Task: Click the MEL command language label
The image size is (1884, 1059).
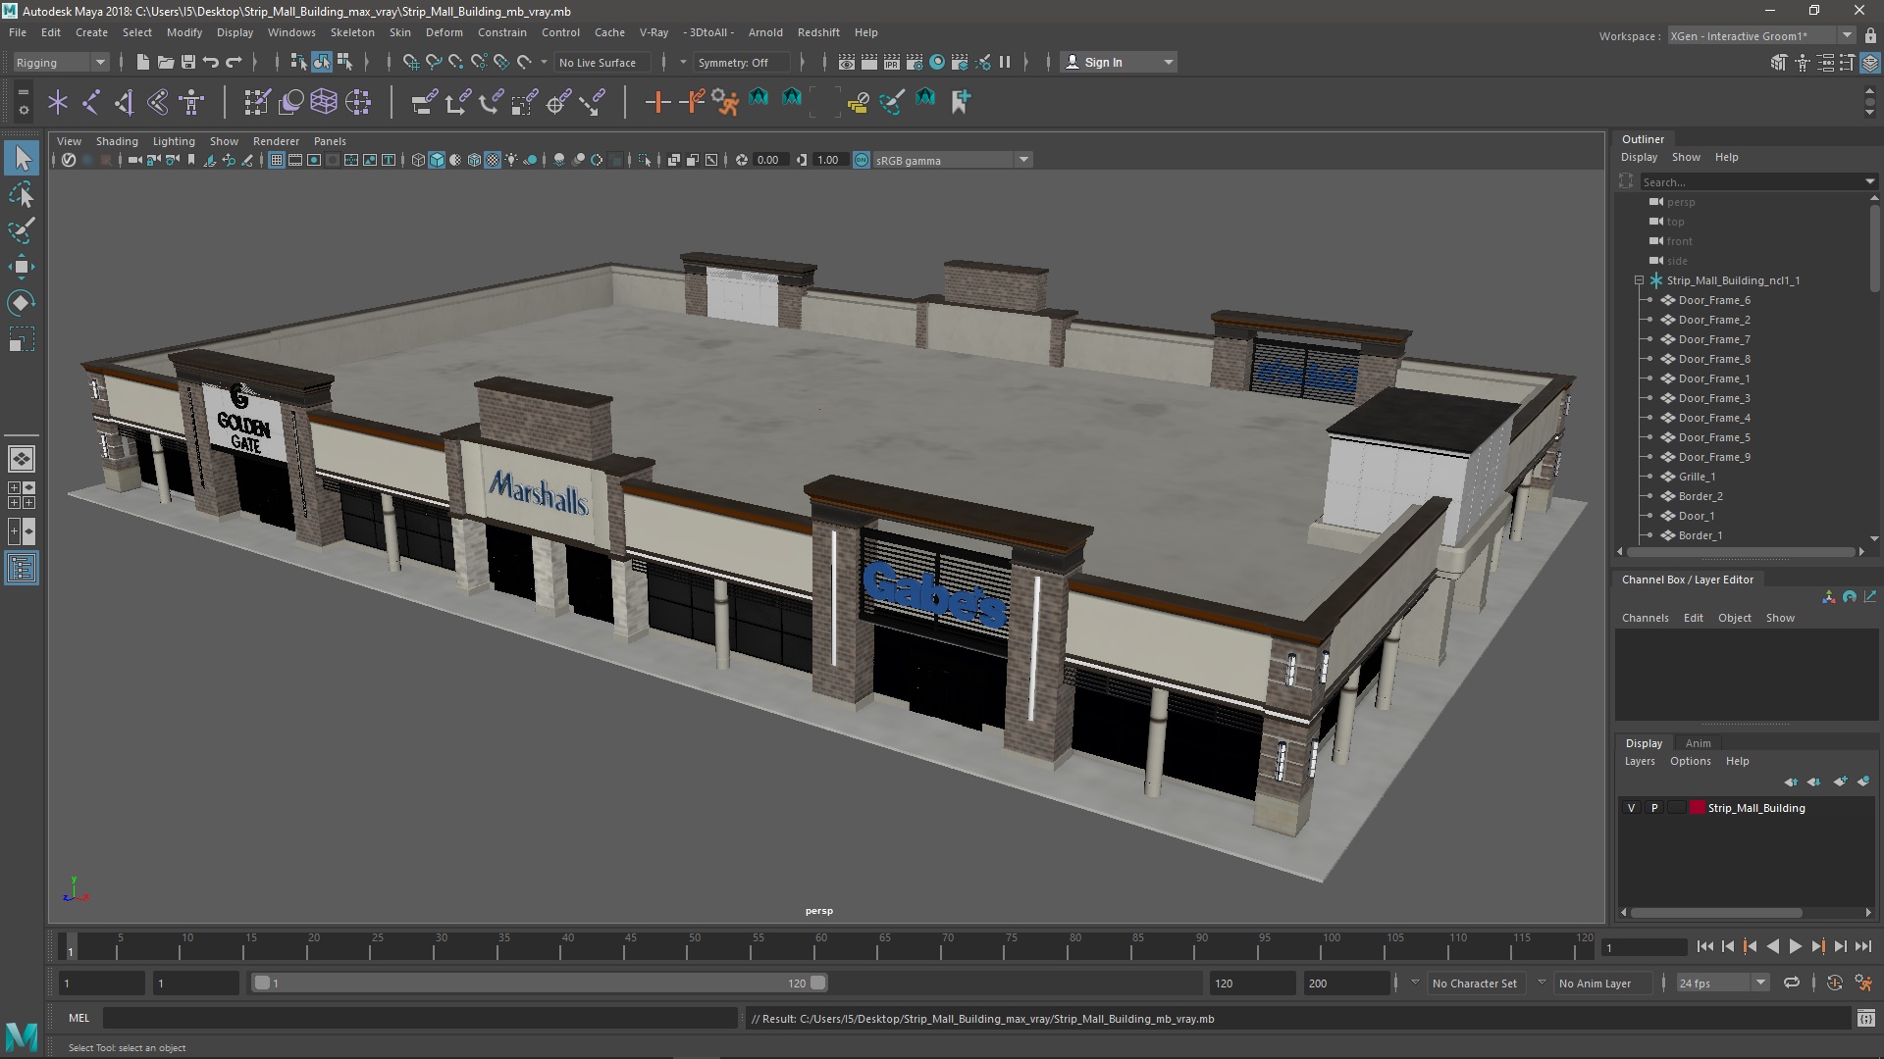Action: click(x=78, y=1018)
